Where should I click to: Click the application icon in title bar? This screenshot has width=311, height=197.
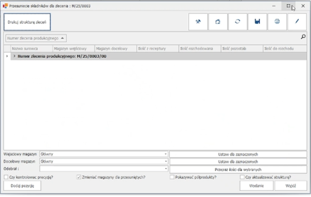coord(5,6)
